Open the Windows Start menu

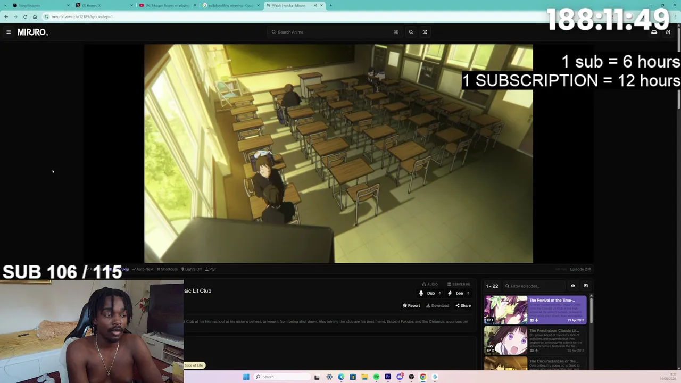tap(246, 377)
